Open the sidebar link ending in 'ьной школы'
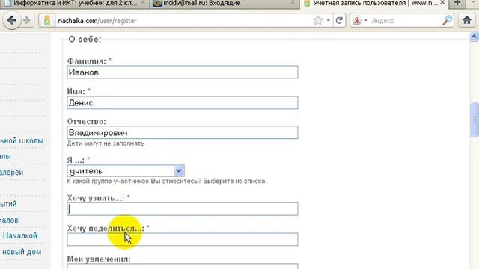The width and height of the screenshot is (479, 269). 22,141
